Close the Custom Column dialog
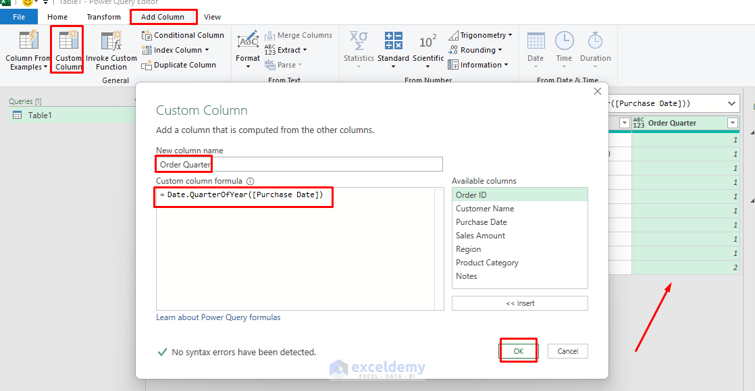This screenshot has height=391, width=755. [598, 91]
